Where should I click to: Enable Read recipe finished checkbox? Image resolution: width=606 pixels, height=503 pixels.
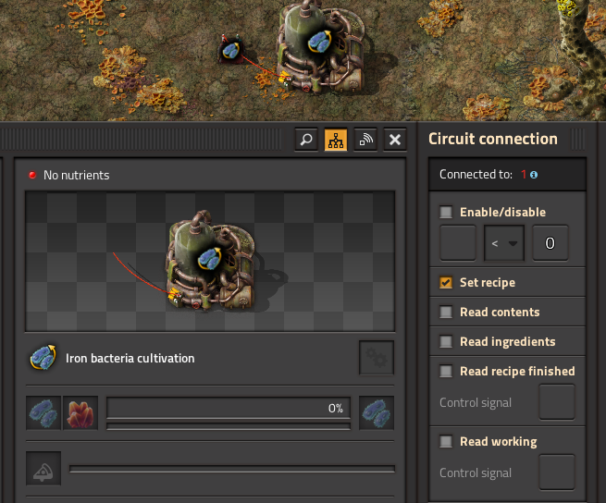point(446,372)
